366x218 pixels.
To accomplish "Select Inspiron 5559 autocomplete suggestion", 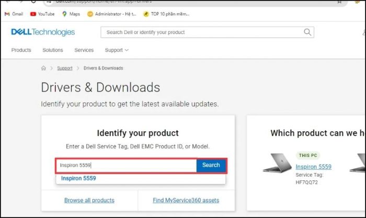I will tap(78, 178).
